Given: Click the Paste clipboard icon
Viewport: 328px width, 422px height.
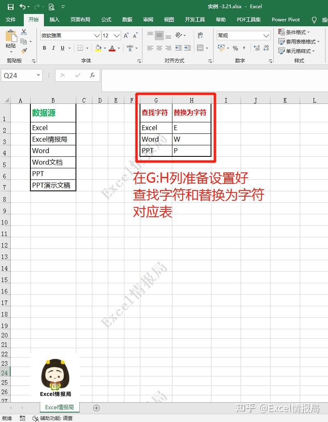Looking at the screenshot, I should [x=11, y=36].
